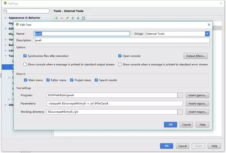Click browse button next to Working directory field
The height and width of the screenshot is (153, 226).
click(180, 112)
